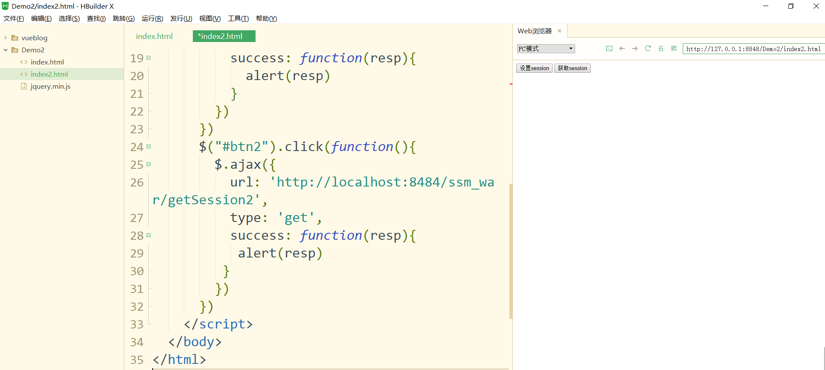Click the </html> tag on line 35
The height and width of the screenshot is (370, 825).
pos(179,360)
